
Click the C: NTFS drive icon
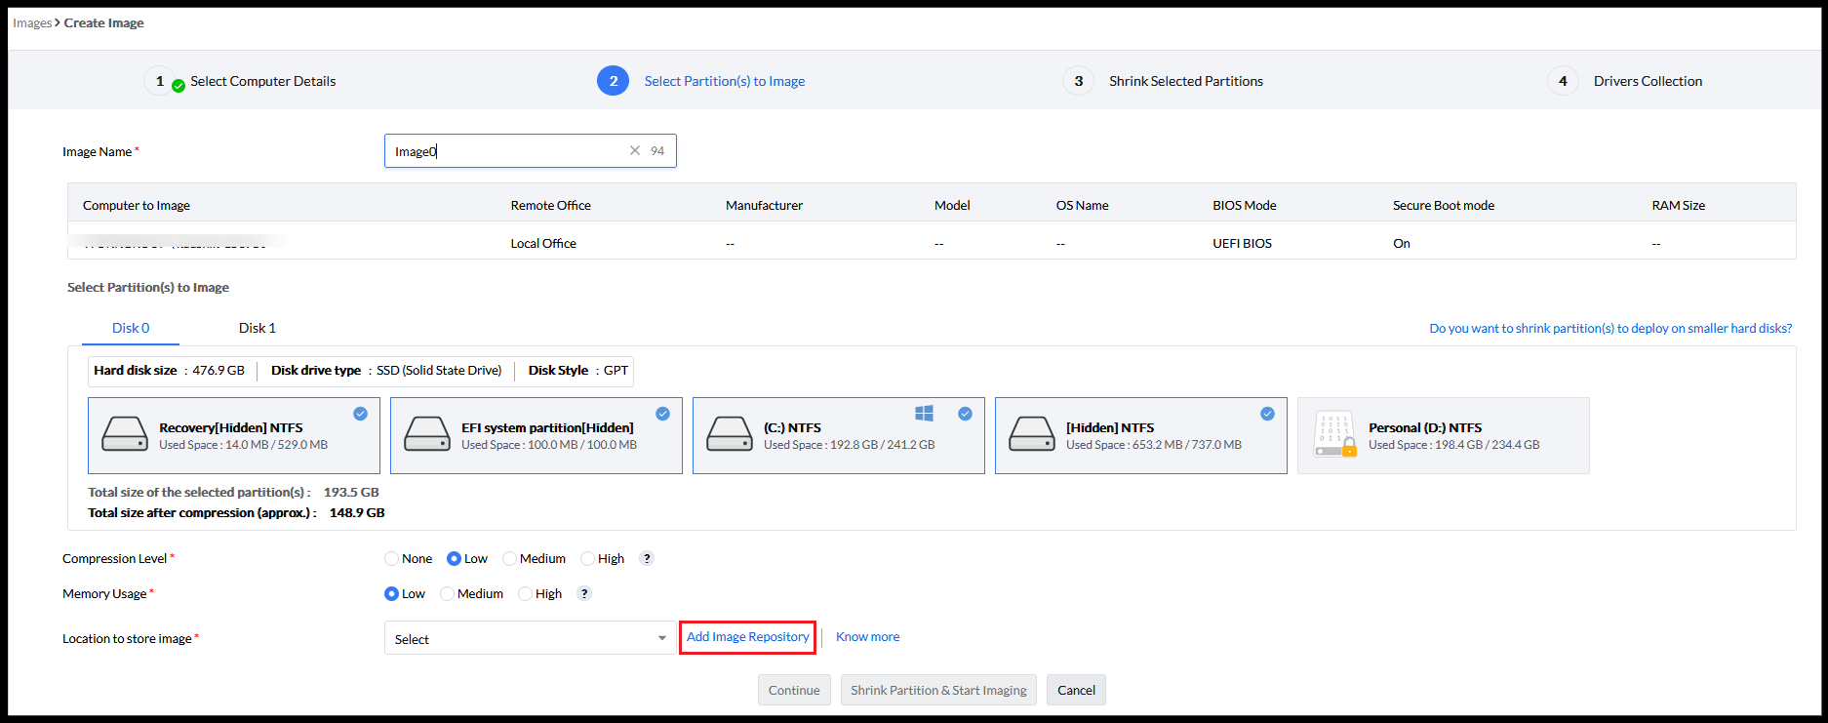coord(730,434)
